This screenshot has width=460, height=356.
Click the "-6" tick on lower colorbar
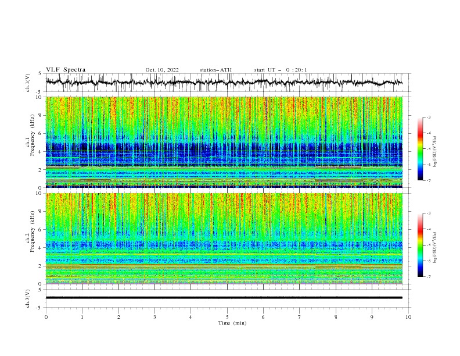(428, 261)
